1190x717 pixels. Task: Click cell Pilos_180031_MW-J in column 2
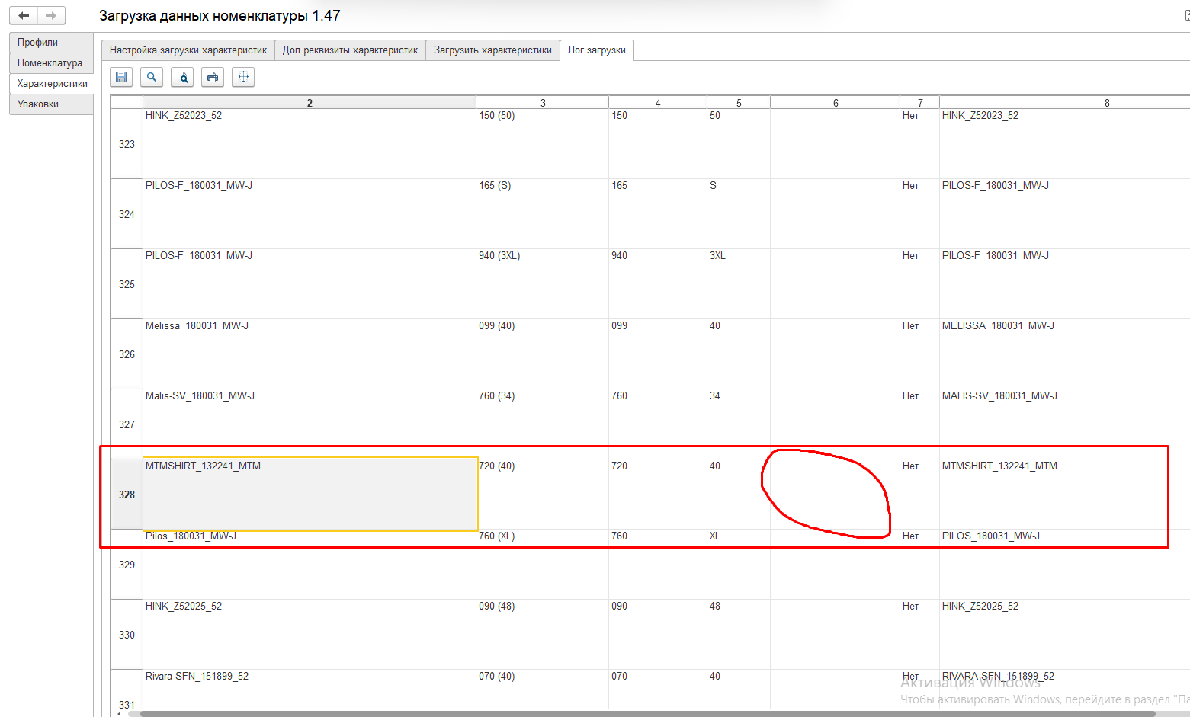pyautogui.click(x=310, y=565)
